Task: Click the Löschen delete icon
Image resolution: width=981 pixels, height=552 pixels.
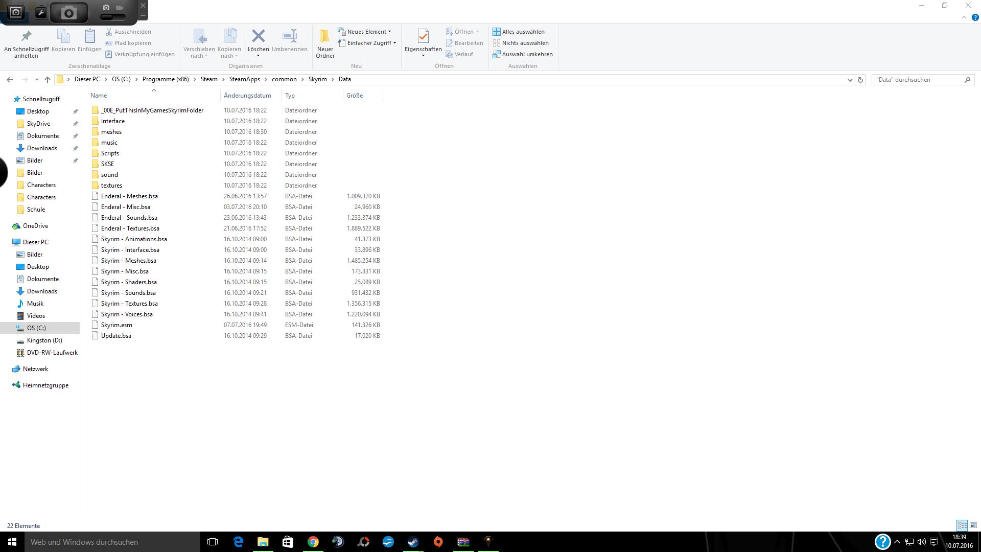Action: [258, 37]
